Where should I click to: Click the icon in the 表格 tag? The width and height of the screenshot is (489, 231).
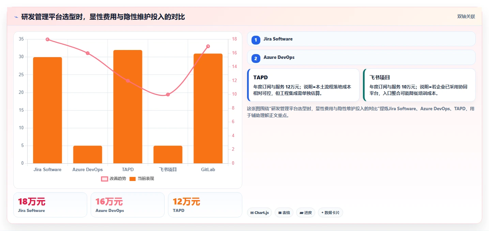[x=280, y=213]
